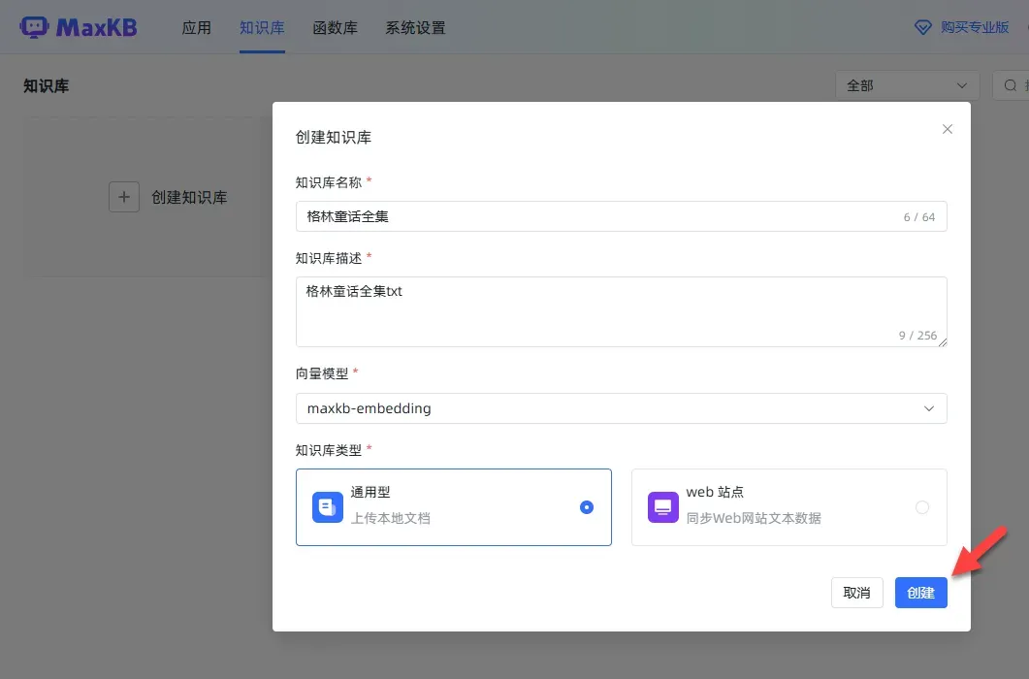Image resolution: width=1029 pixels, height=679 pixels.
Task: Click the 9 / 256 character counter
Action: click(917, 336)
